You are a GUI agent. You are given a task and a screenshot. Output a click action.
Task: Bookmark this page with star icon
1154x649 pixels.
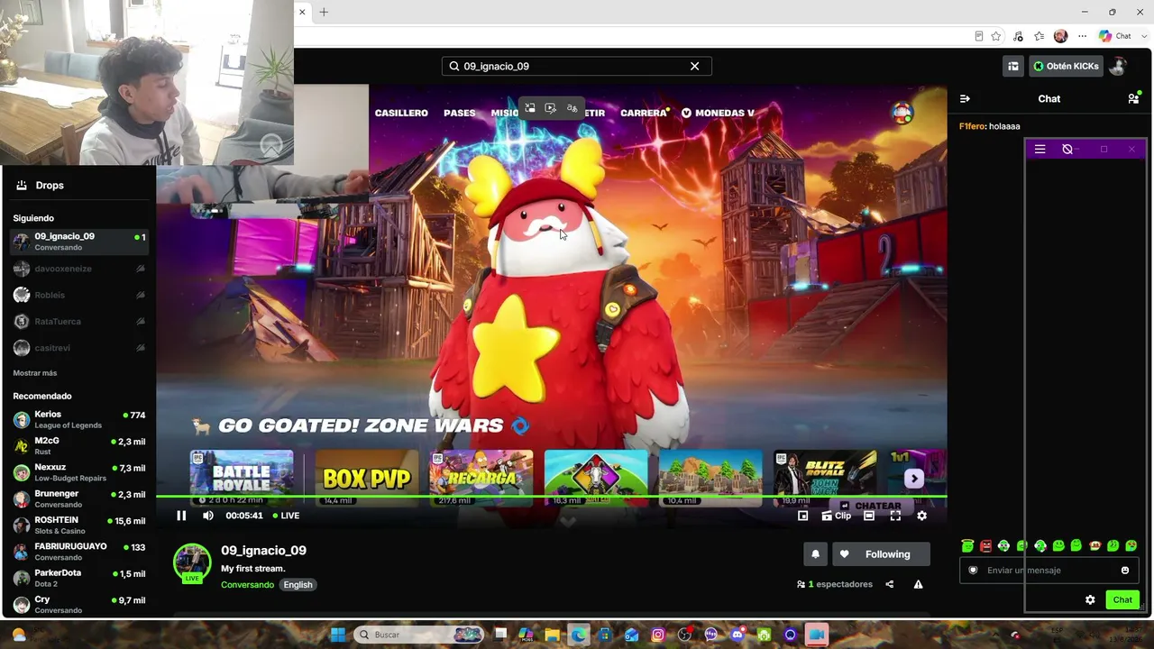(996, 36)
